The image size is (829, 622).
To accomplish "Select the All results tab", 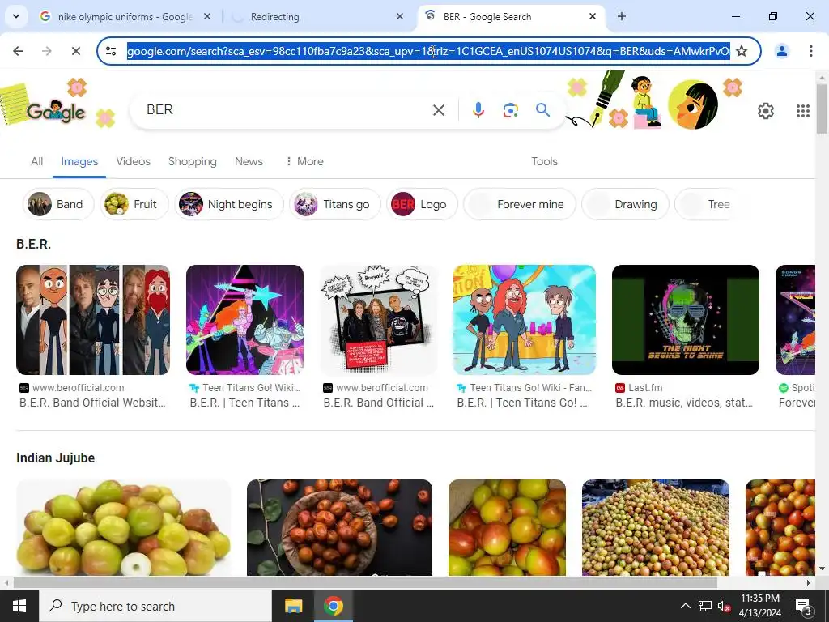I will tap(36, 161).
